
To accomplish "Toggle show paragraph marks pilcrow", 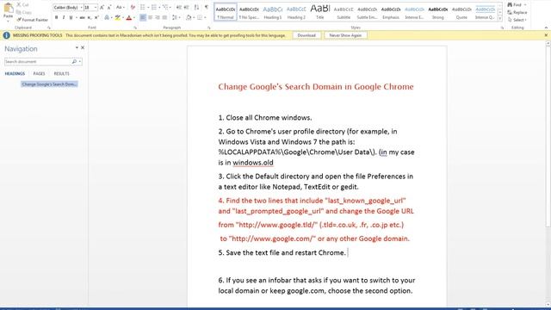I will pyautogui.click(x=207, y=8).
